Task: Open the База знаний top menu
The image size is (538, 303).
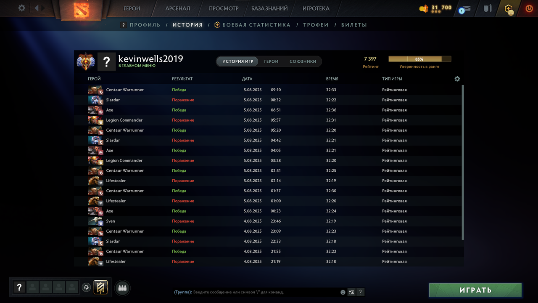Action: click(x=269, y=8)
